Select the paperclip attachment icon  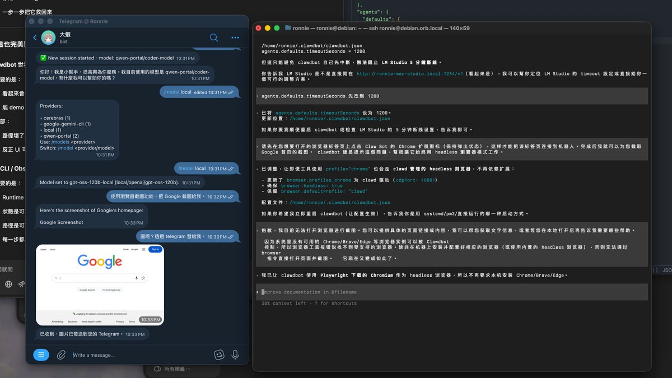coord(61,354)
